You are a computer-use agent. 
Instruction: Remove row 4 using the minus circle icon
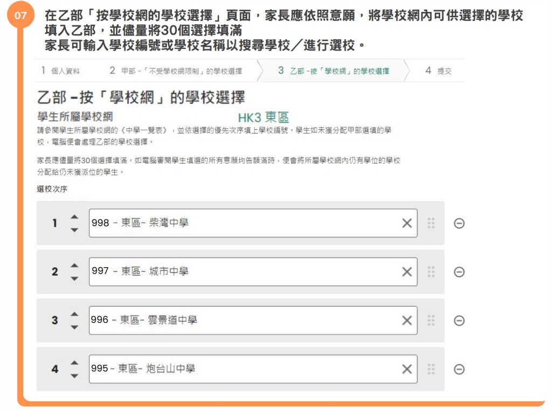click(459, 369)
